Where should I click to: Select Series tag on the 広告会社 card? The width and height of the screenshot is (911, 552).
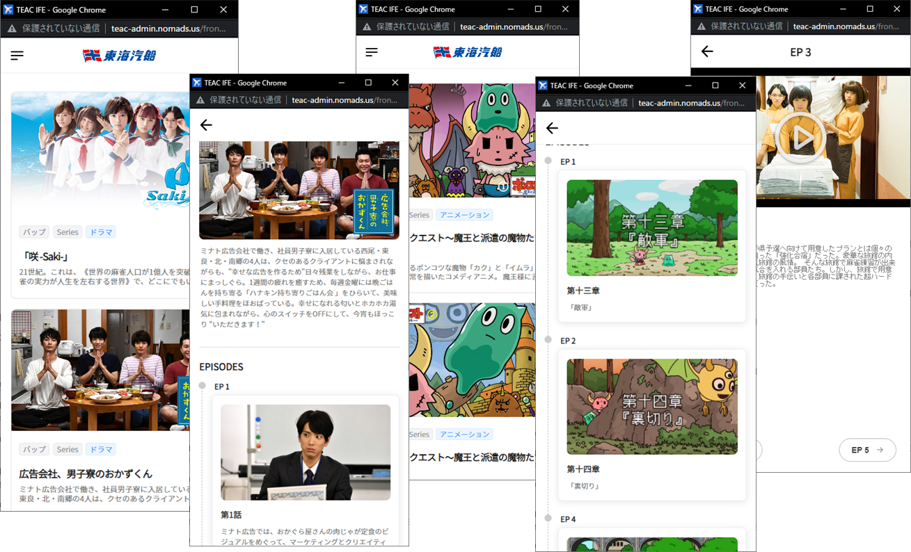click(x=68, y=450)
